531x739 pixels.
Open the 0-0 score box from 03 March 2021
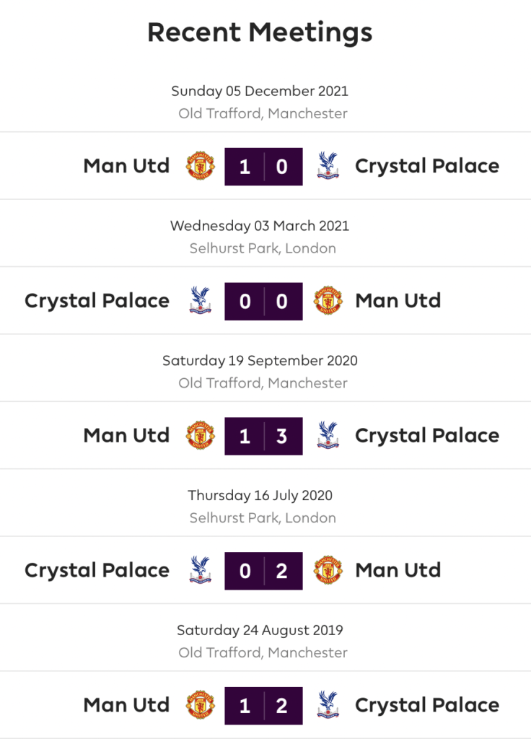click(263, 301)
